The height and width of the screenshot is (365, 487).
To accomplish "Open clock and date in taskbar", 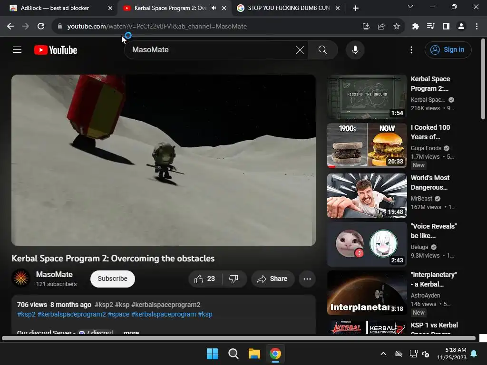I will click(x=452, y=354).
